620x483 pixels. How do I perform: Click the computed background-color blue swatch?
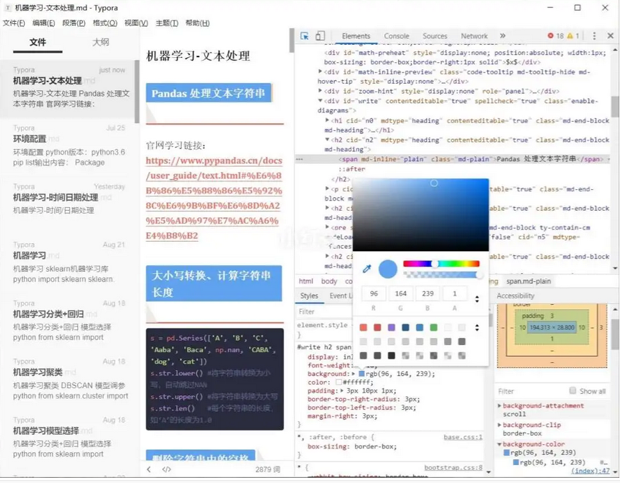pyautogui.click(x=506, y=452)
